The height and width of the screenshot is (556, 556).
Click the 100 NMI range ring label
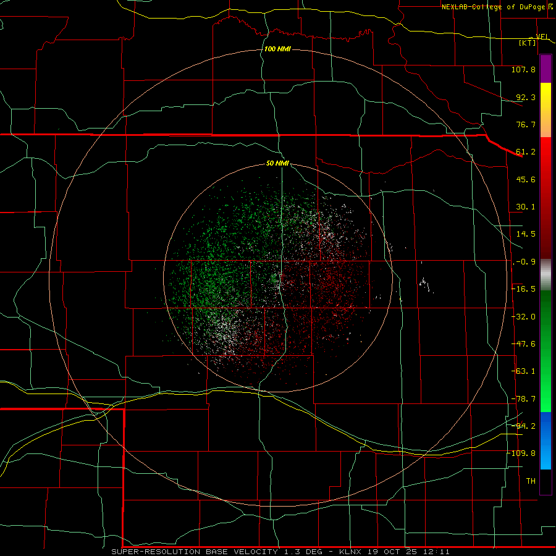tap(277, 49)
